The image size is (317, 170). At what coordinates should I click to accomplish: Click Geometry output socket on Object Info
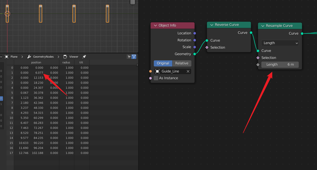tap(195, 54)
